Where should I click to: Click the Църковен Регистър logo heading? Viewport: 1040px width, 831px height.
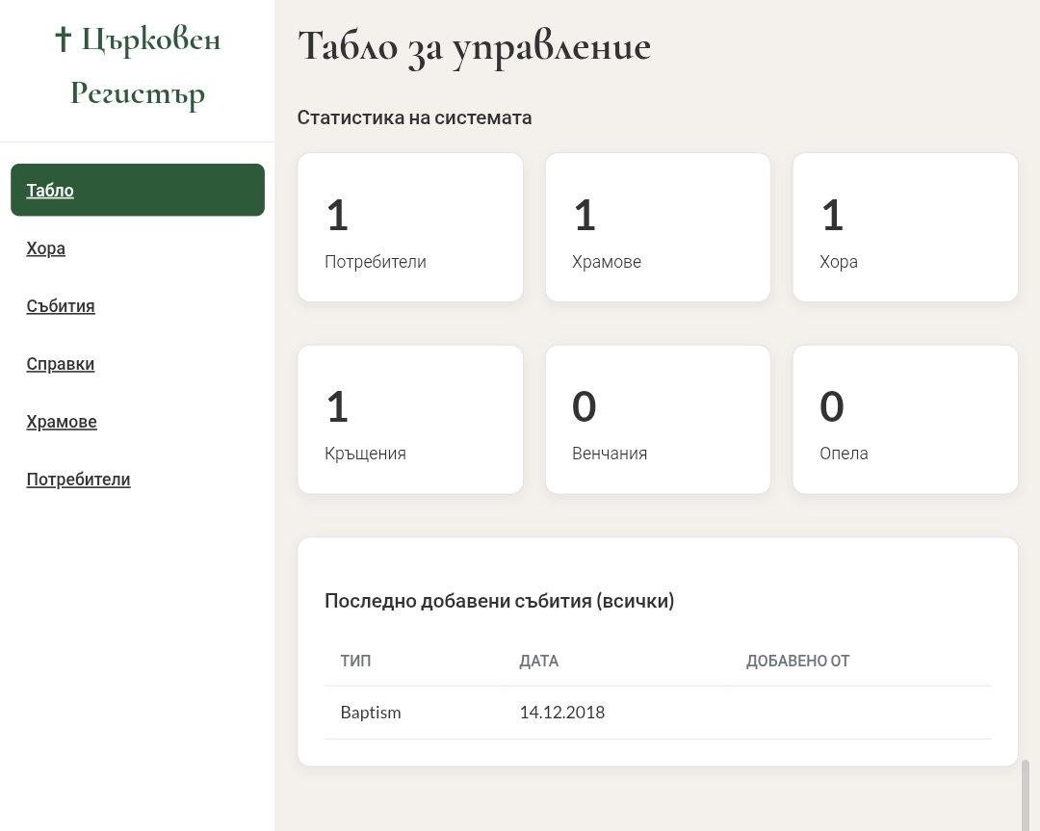click(138, 65)
